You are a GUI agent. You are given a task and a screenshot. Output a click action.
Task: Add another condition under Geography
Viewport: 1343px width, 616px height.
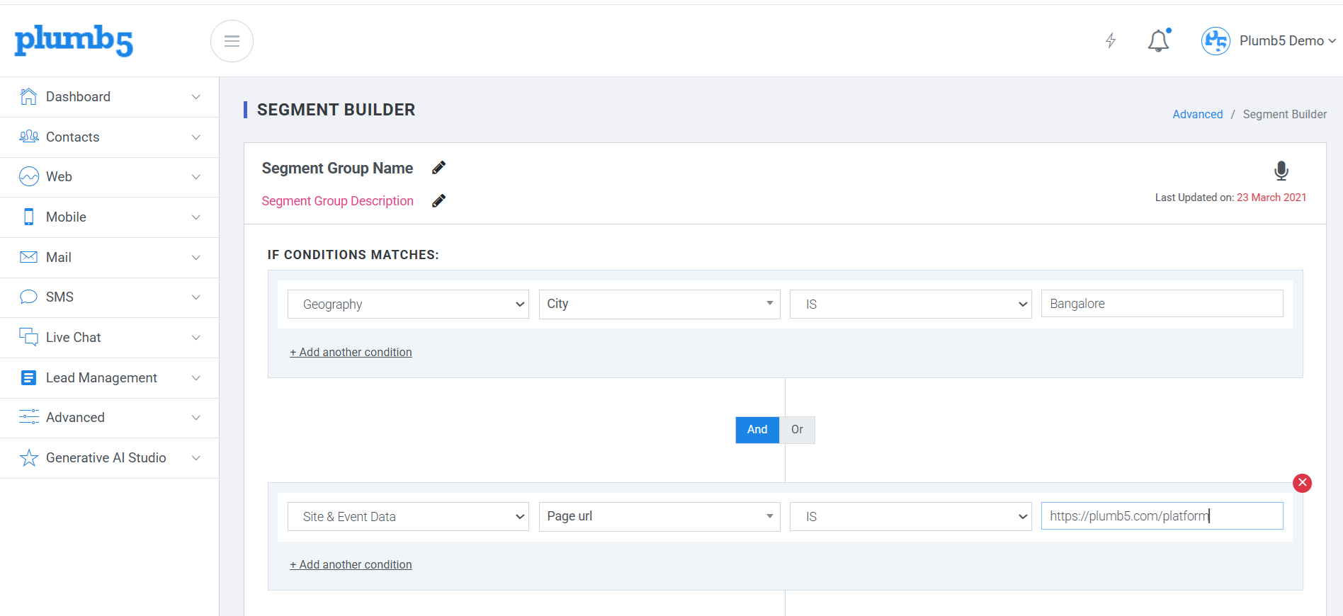[x=351, y=352]
